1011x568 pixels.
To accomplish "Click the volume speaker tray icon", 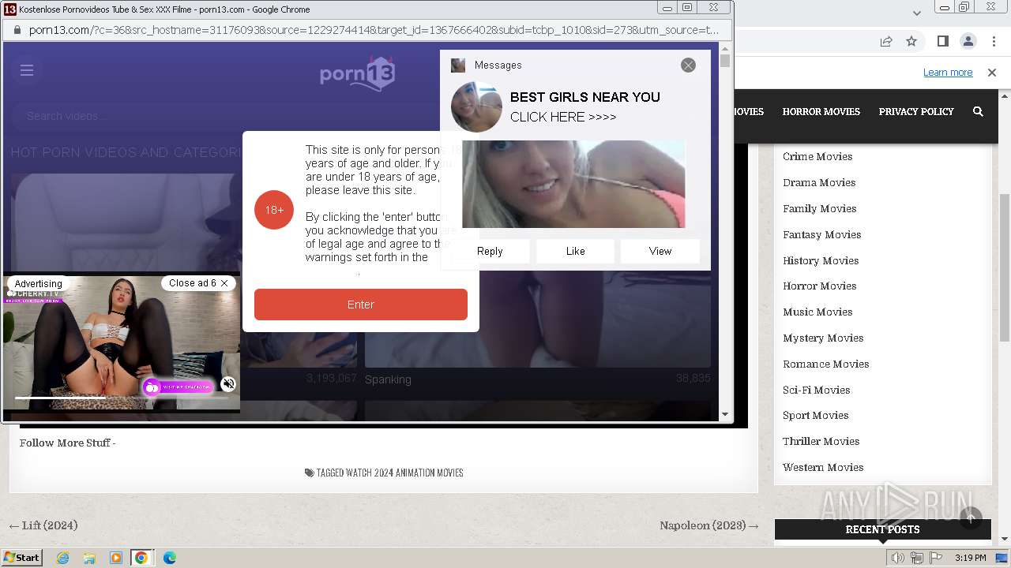I will pyautogui.click(x=897, y=558).
